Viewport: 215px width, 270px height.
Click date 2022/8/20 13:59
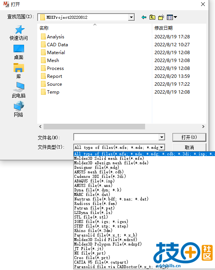tap(172, 76)
